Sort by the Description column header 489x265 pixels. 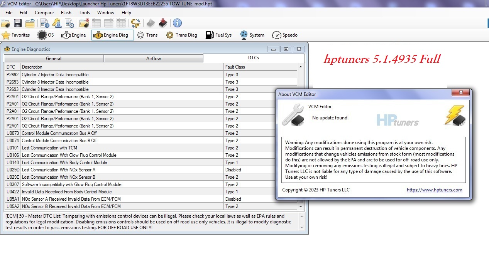[122, 67]
